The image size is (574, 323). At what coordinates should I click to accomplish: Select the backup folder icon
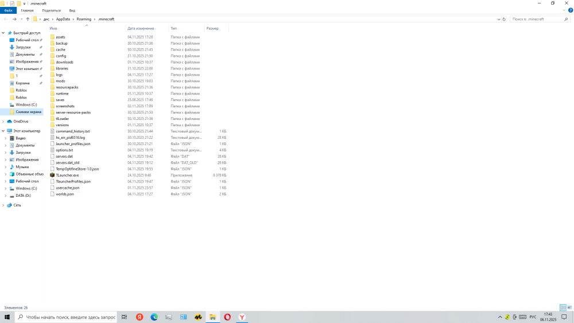tap(52, 43)
